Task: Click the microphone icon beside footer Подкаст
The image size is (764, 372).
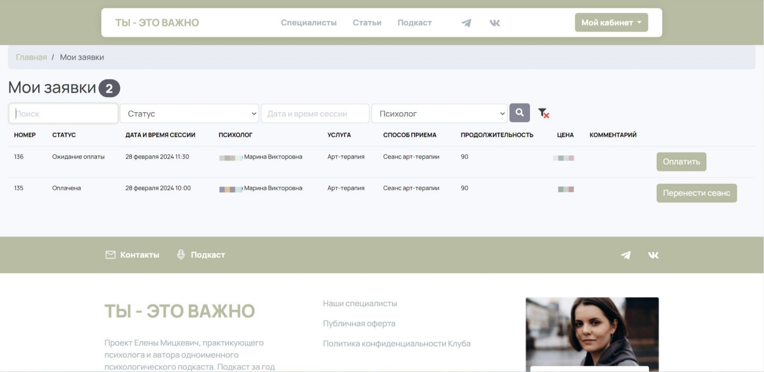Action: tap(180, 255)
